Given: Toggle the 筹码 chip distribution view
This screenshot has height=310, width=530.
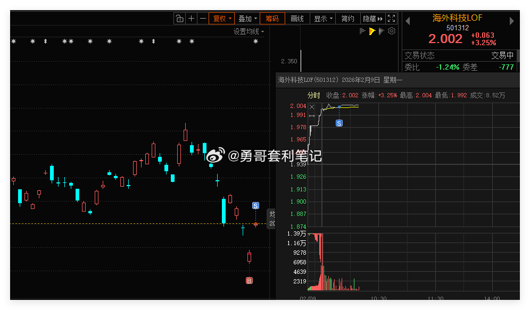Looking at the screenshot, I should click(272, 18).
